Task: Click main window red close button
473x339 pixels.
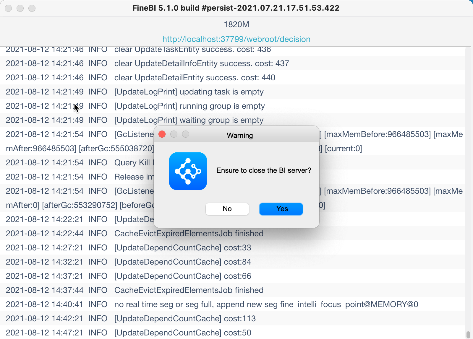Action: pyautogui.click(x=8, y=8)
